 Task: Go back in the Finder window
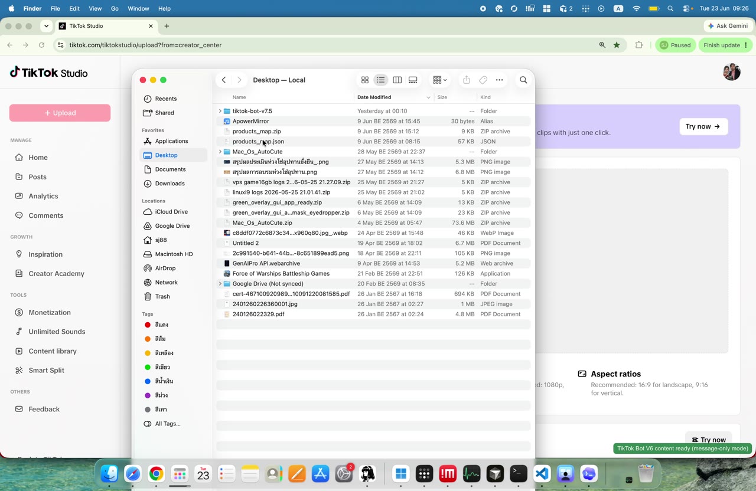pyautogui.click(x=224, y=80)
